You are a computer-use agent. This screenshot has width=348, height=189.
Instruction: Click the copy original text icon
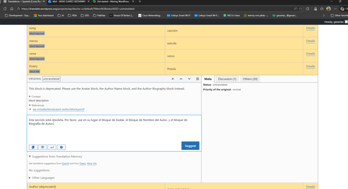pyautogui.click(x=33, y=147)
